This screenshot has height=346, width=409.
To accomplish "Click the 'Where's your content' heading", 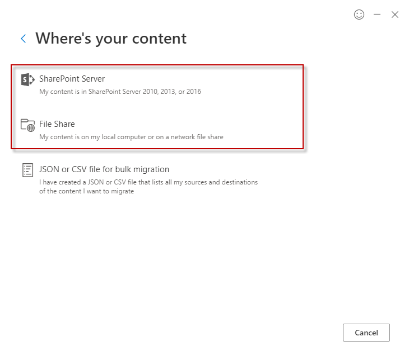I will click(x=111, y=39).
